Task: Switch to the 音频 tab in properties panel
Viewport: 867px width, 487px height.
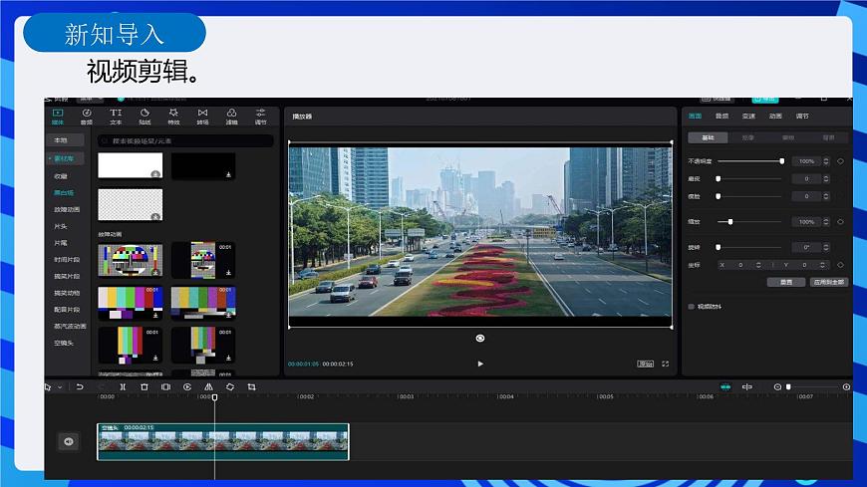Action: coord(722,117)
